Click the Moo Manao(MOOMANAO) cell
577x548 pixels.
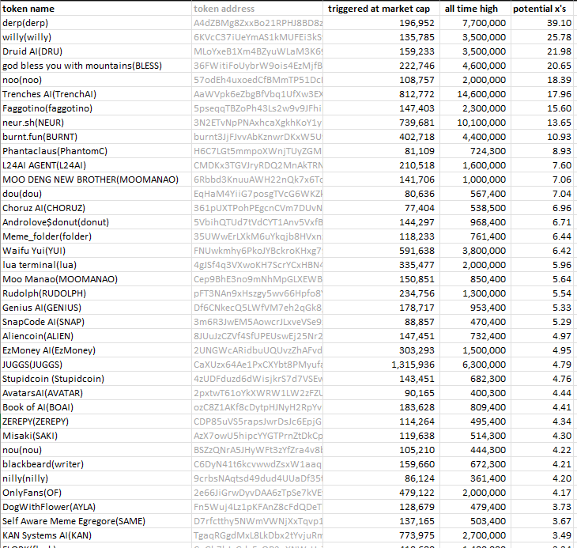coord(96,279)
